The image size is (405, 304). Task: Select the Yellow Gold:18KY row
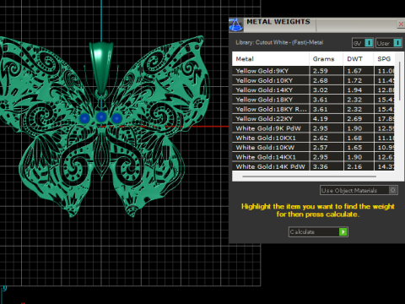point(313,100)
